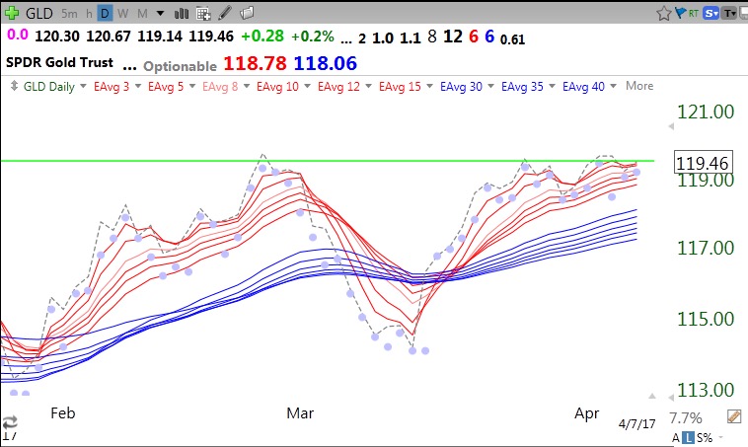Click the EAvg 30 indicator label
The width and height of the screenshot is (748, 447).
pyautogui.click(x=461, y=87)
